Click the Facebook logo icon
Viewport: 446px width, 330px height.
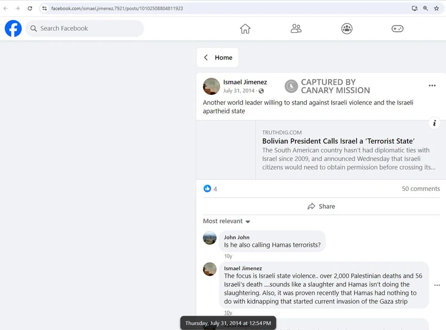coord(13,28)
